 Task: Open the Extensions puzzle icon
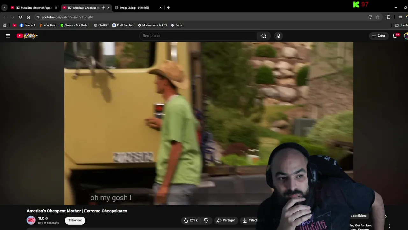[x=389, y=17]
